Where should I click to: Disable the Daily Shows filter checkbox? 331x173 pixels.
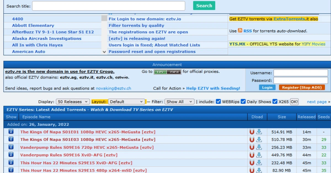click(x=243, y=101)
